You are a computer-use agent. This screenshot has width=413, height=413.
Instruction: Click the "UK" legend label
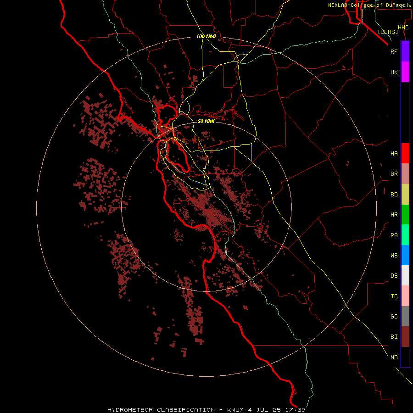tap(394, 73)
